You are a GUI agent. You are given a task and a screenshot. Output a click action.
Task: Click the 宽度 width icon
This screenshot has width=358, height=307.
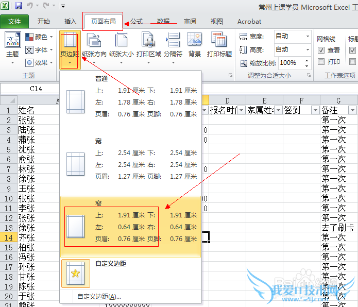coord(243,37)
